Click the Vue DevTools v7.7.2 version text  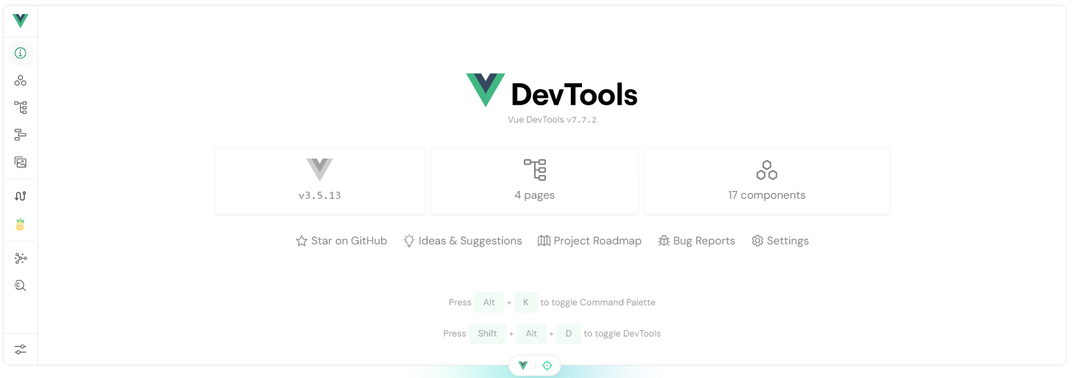(x=552, y=120)
